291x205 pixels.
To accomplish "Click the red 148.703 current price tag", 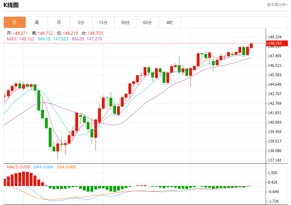I will (277, 43).
